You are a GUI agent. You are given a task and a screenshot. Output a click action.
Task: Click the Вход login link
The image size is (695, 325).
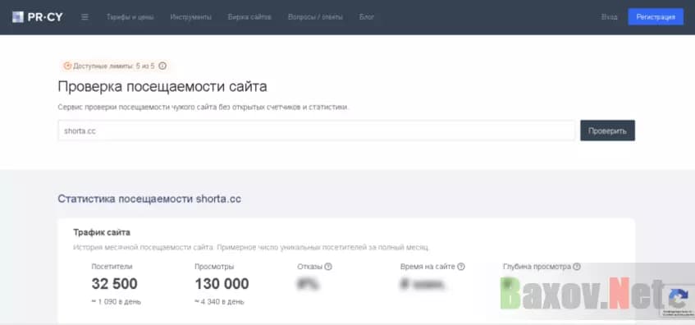pos(610,17)
